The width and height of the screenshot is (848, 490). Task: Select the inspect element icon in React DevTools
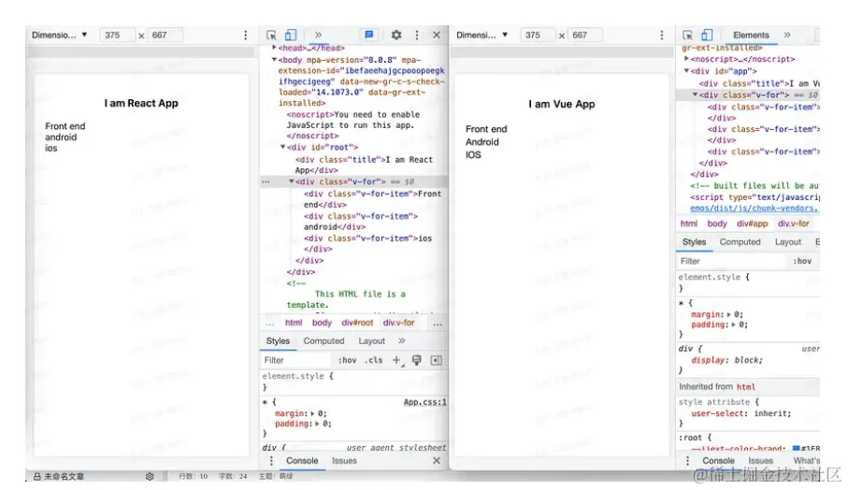tap(271, 36)
